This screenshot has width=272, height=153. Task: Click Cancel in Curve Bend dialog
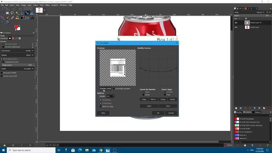coord(171,113)
